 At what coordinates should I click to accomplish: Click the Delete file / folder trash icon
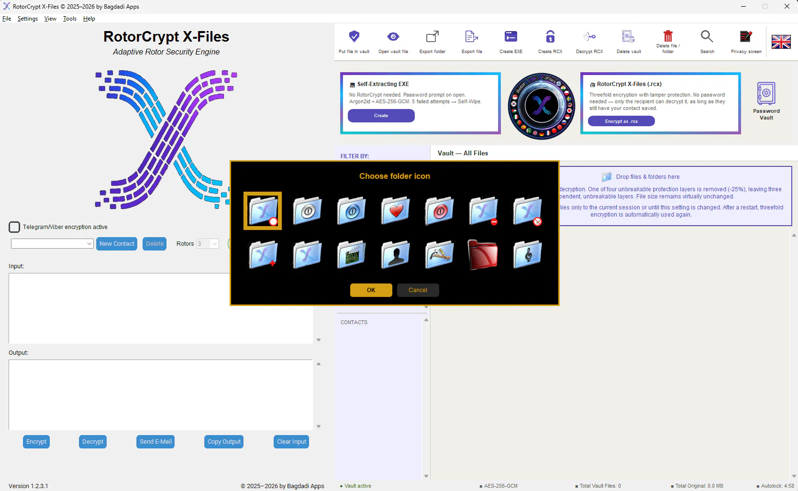668,36
